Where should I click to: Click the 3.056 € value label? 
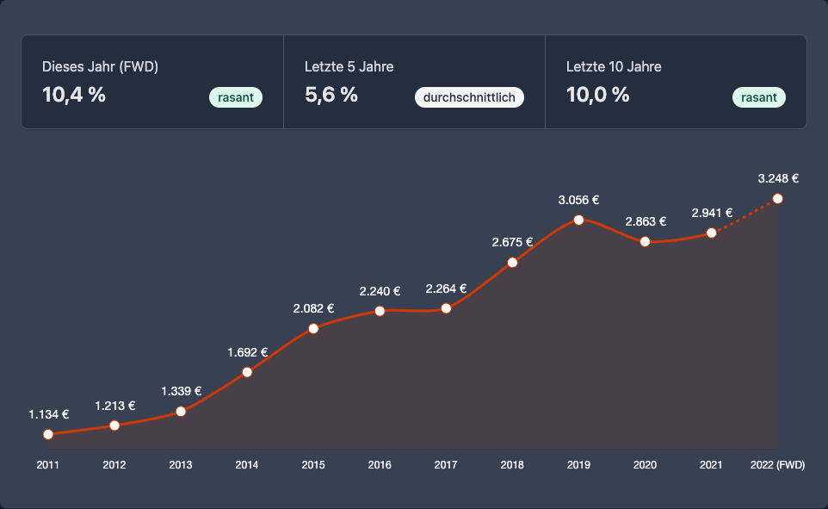tap(578, 200)
